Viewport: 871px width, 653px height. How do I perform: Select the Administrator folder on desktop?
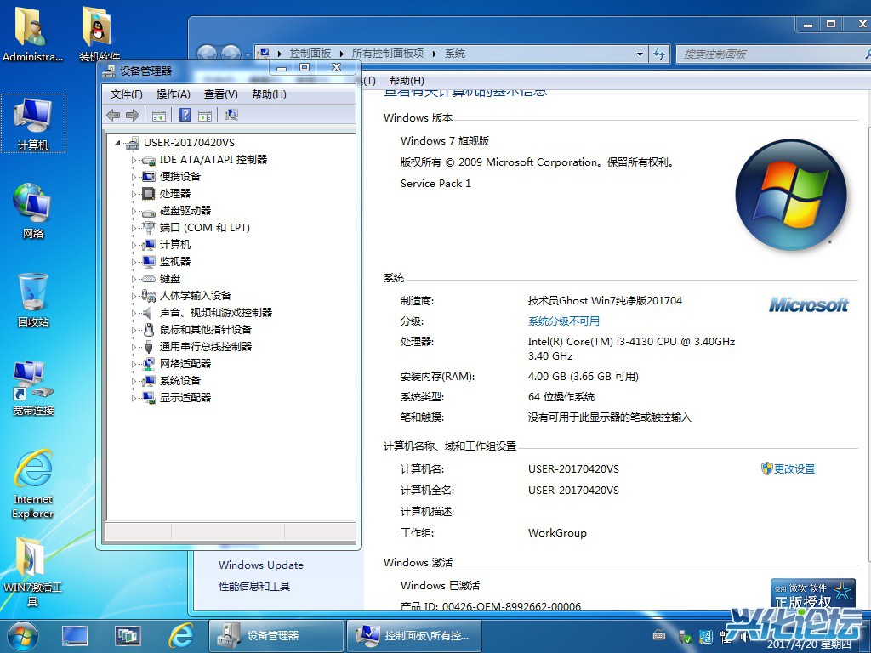pos(32,33)
